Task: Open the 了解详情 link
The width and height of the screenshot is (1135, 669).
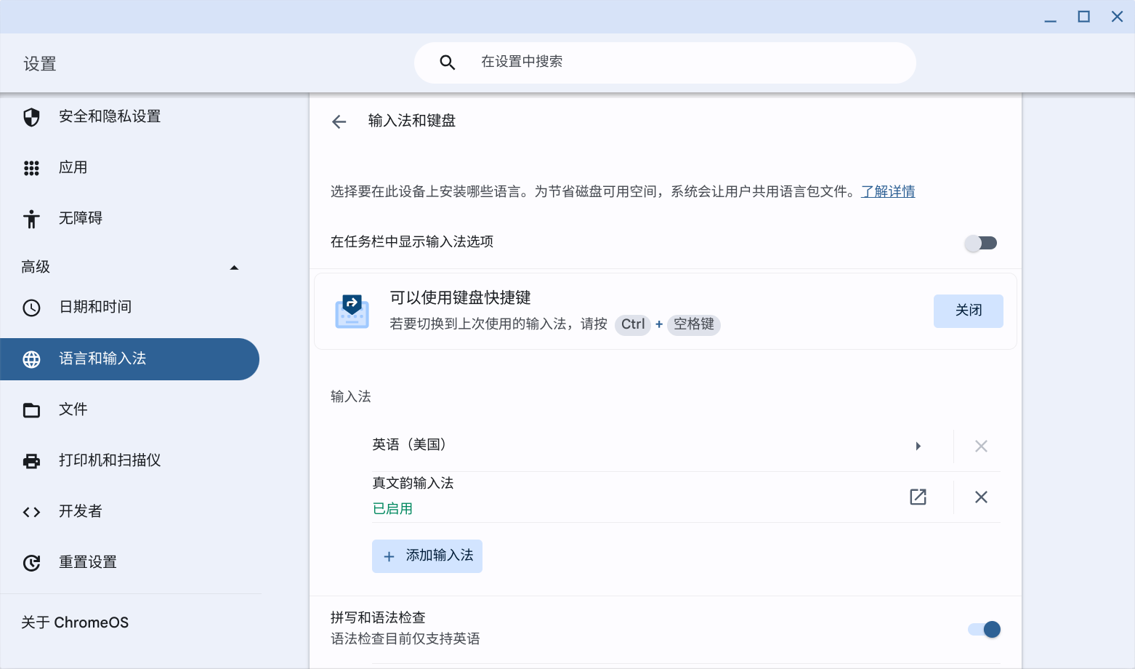Action: tap(887, 191)
